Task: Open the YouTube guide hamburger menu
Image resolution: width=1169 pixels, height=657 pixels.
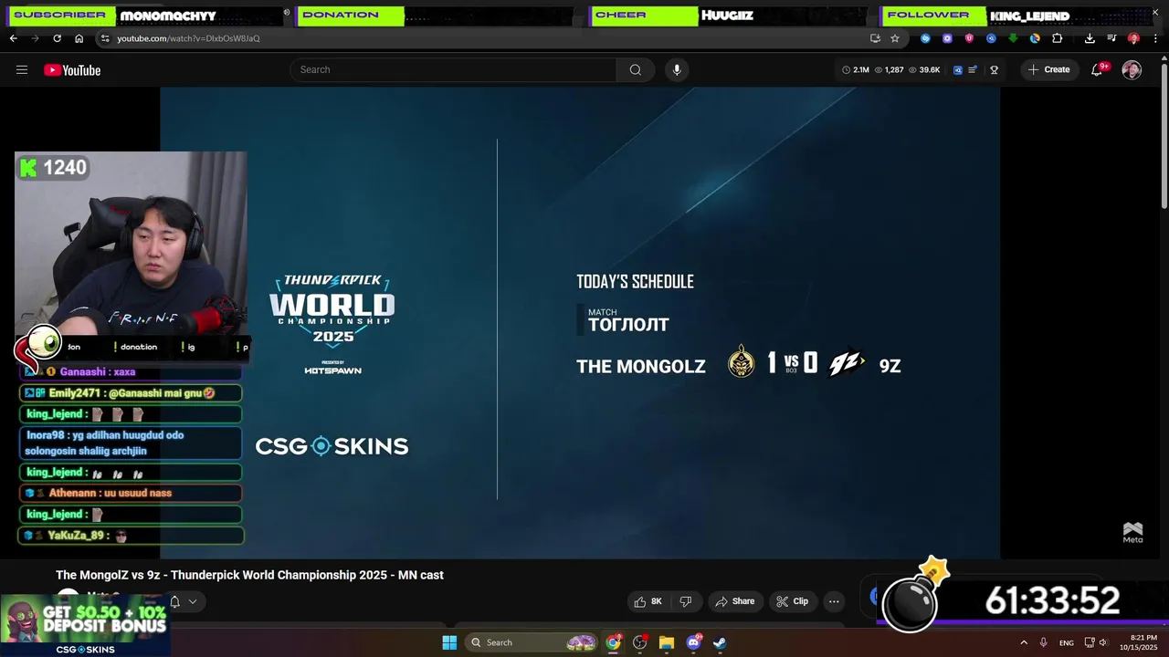Action: (x=22, y=69)
